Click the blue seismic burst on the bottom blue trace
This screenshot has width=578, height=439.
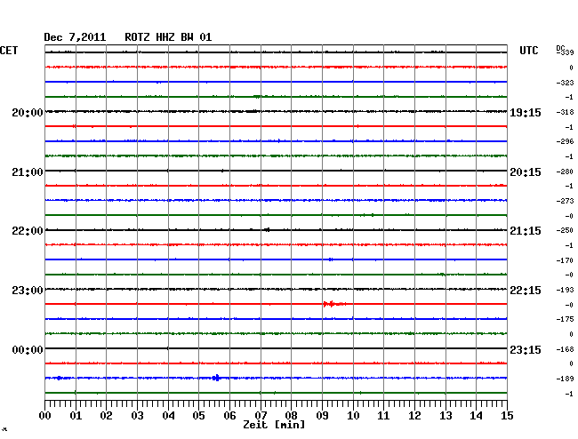pyautogui.click(x=216, y=378)
